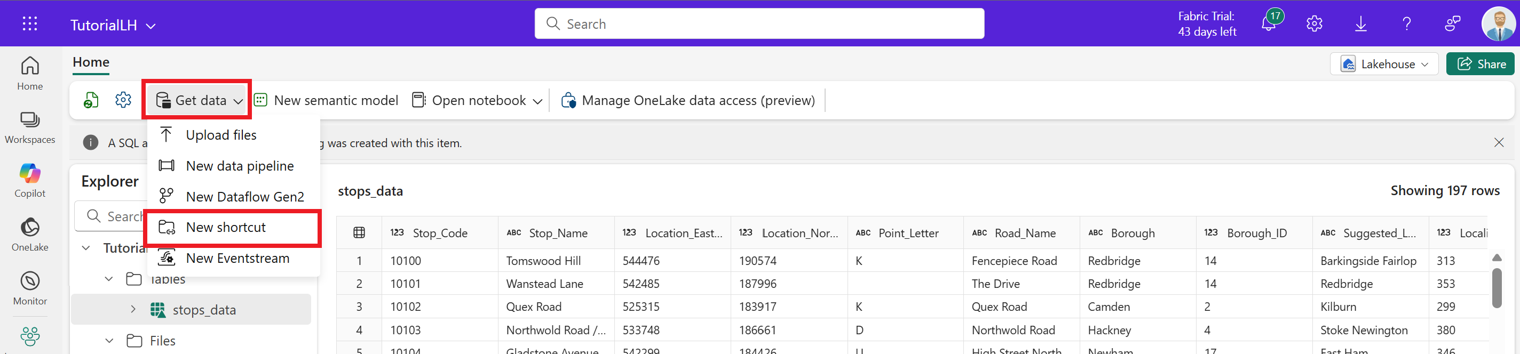The width and height of the screenshot is (1520, 354).
Task: Click the Showing 197 rows label
Action: tap(1444, 190)
